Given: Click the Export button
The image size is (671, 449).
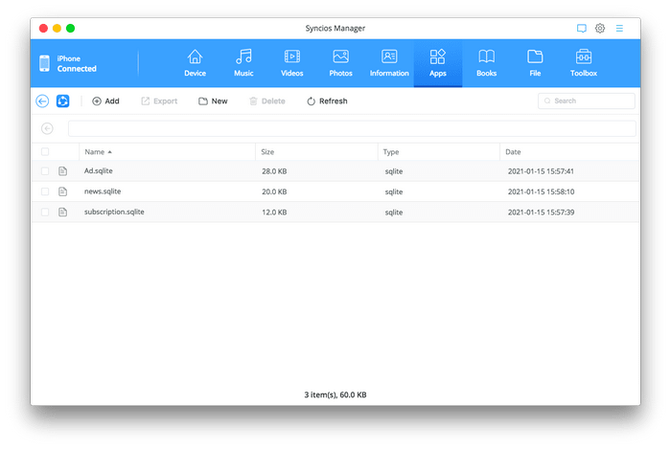Looking at the screenshot, I should 159,101.
